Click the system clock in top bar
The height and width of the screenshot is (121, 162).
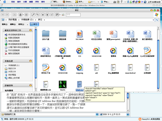[x=154, y=2]
